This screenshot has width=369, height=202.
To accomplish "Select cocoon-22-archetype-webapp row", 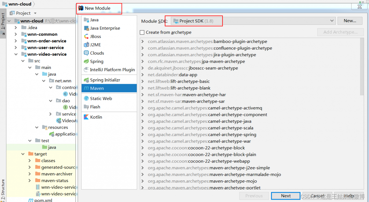I will pos(250,161).
